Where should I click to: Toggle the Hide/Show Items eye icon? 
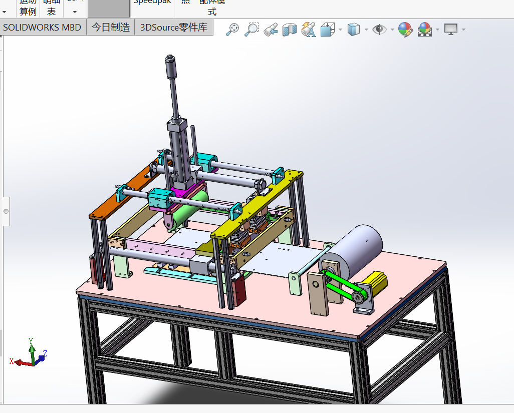379,30
